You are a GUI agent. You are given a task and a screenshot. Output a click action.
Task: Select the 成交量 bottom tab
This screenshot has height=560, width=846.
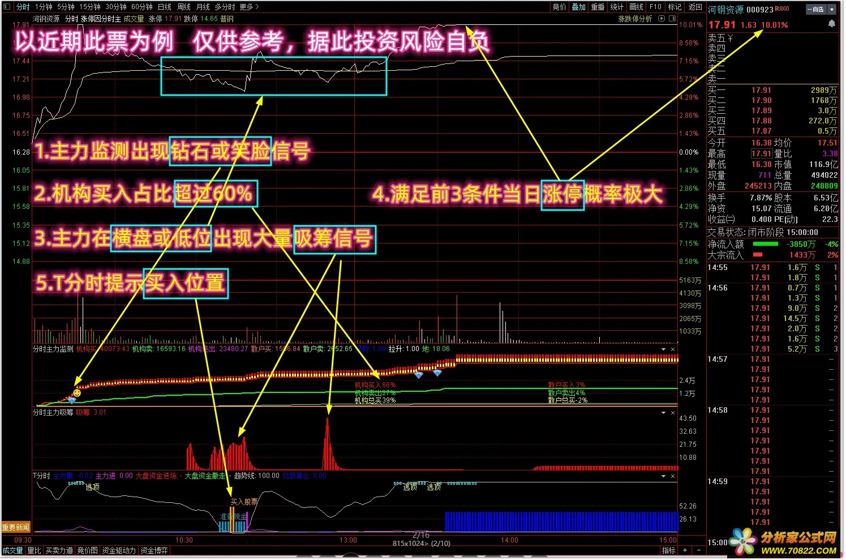tap(13, 550)
